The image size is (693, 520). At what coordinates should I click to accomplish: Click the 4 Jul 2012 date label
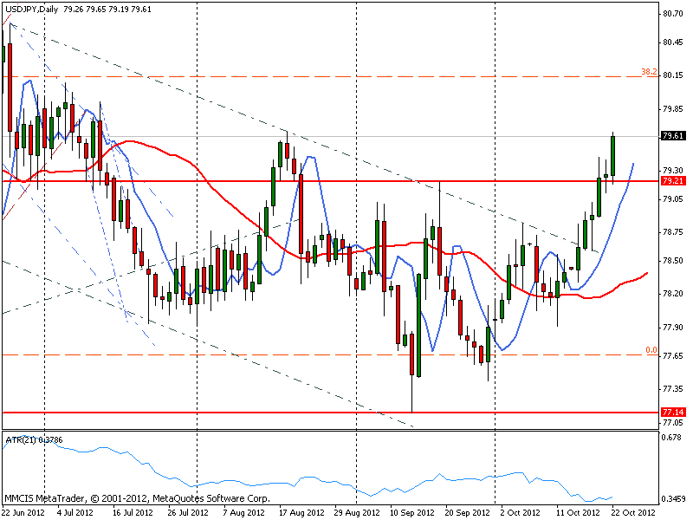click(75, 512)
